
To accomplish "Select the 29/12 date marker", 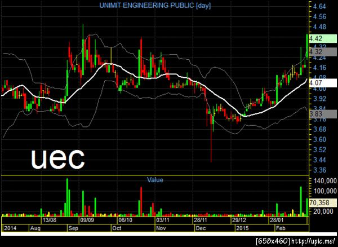I will click(x=239, y=220).
